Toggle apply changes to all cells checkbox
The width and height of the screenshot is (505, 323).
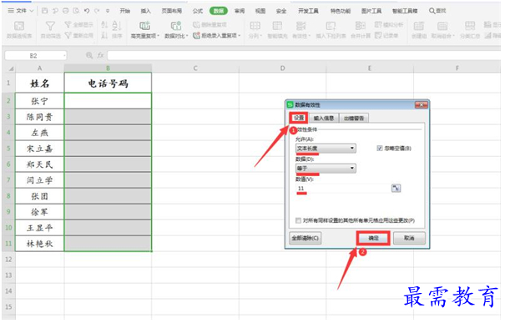click(298, 220)
